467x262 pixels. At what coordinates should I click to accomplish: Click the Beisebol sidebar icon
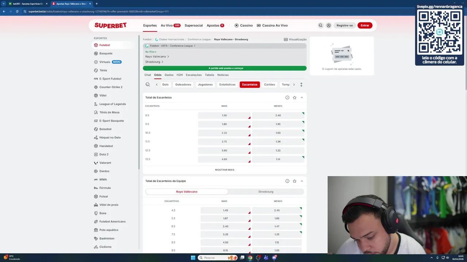point(96,129)
